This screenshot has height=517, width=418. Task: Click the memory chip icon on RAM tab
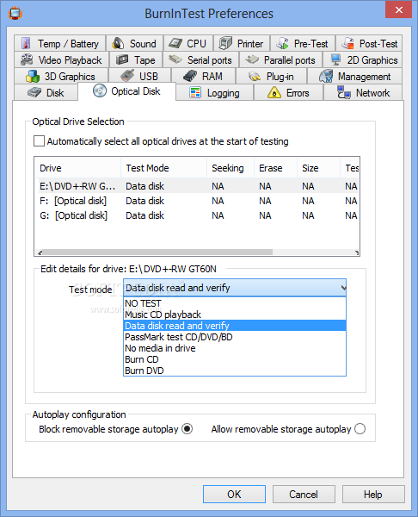click(190, 76)
